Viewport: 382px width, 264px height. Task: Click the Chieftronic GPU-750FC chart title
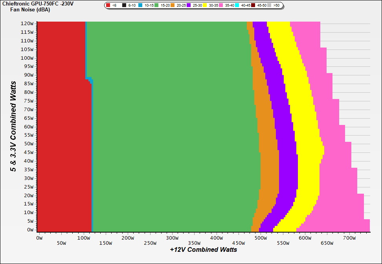(38, 4)
